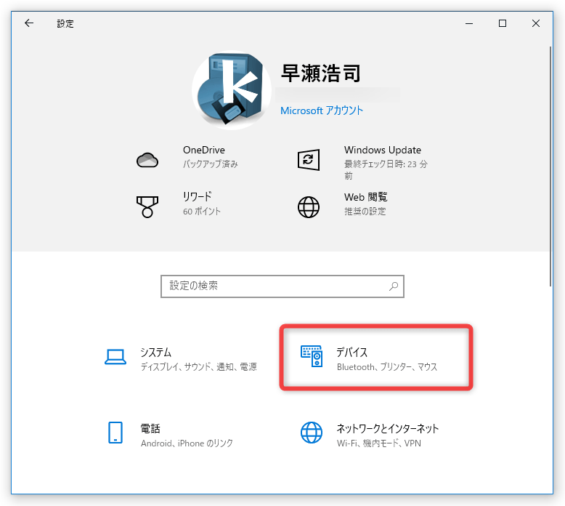Screen dimensions: 565x506
Task: Click the Web 閲覧 globe icon
Action: coord(309,207)
